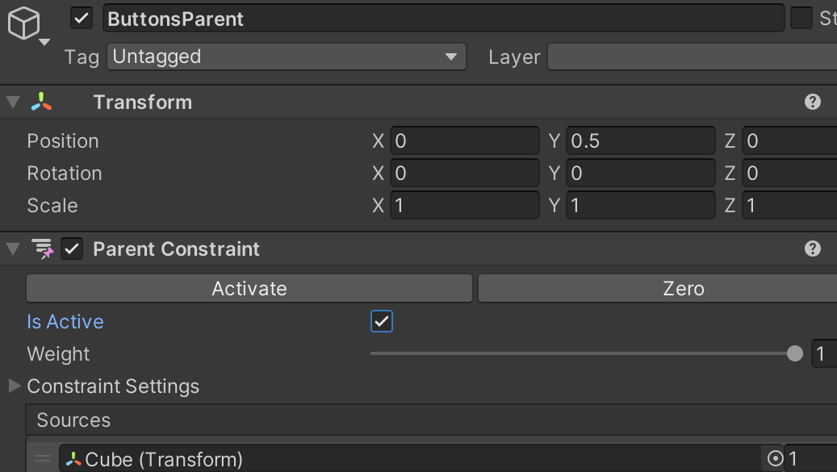
Task: Click the Transform component axes icon
Action: 42,102
